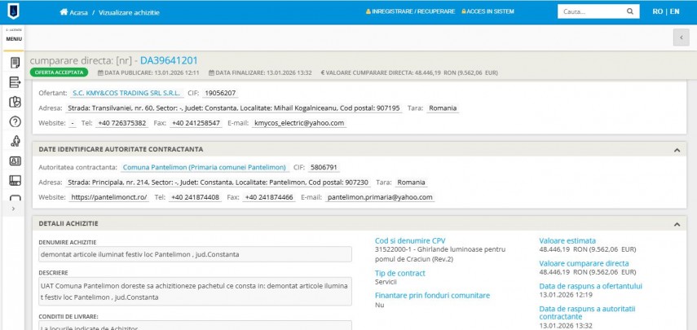Open the help question mark sidebar icon
This screenshot has height=330, width=697.
[x=14, y=121]
